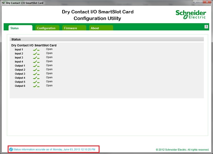213x154 pixels.
Task: Click the Dry Contact I/O SmartSlot Card group heading
Action: [34, 45]
